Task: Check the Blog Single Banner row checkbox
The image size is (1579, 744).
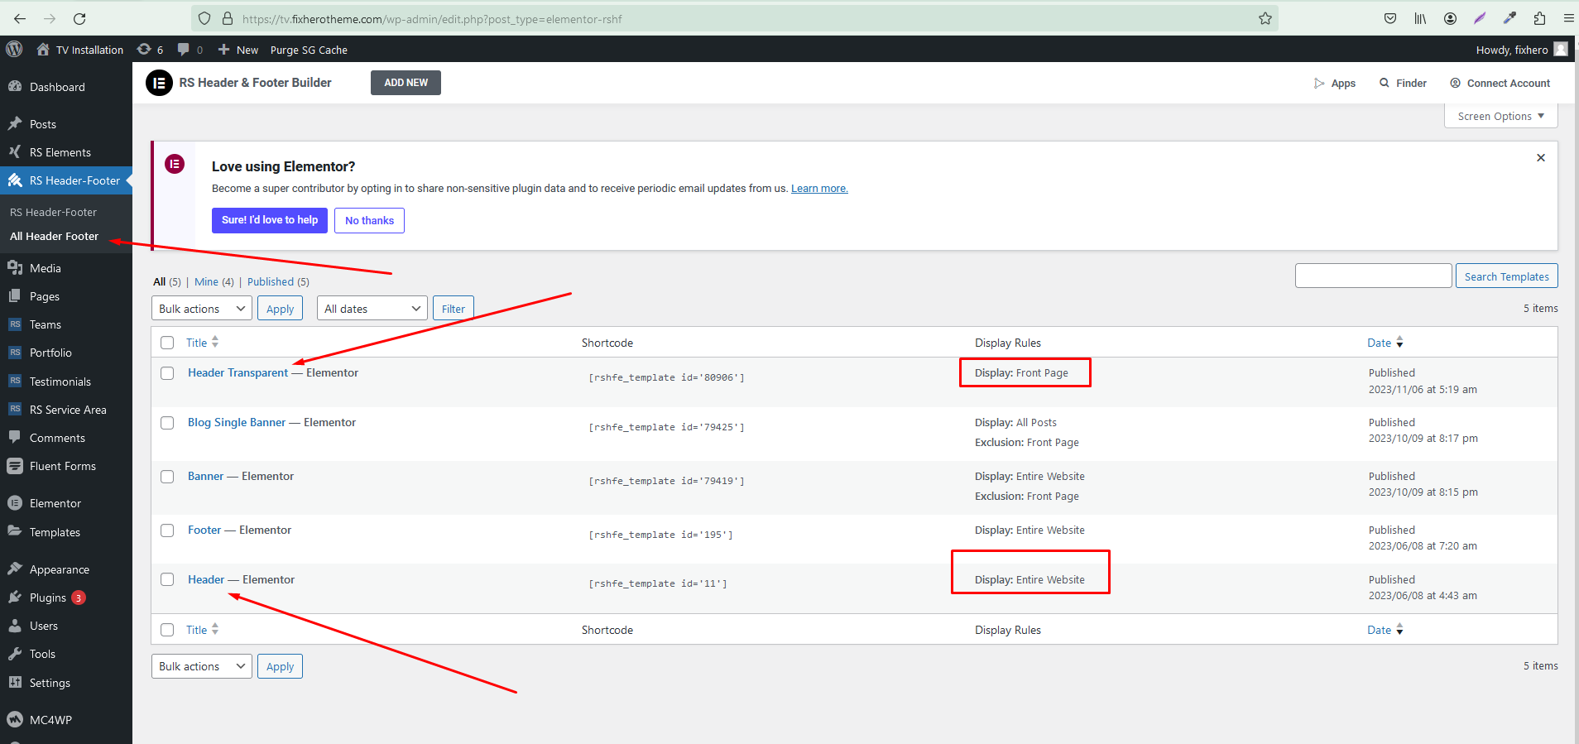Action: click(x=167, y=423)
